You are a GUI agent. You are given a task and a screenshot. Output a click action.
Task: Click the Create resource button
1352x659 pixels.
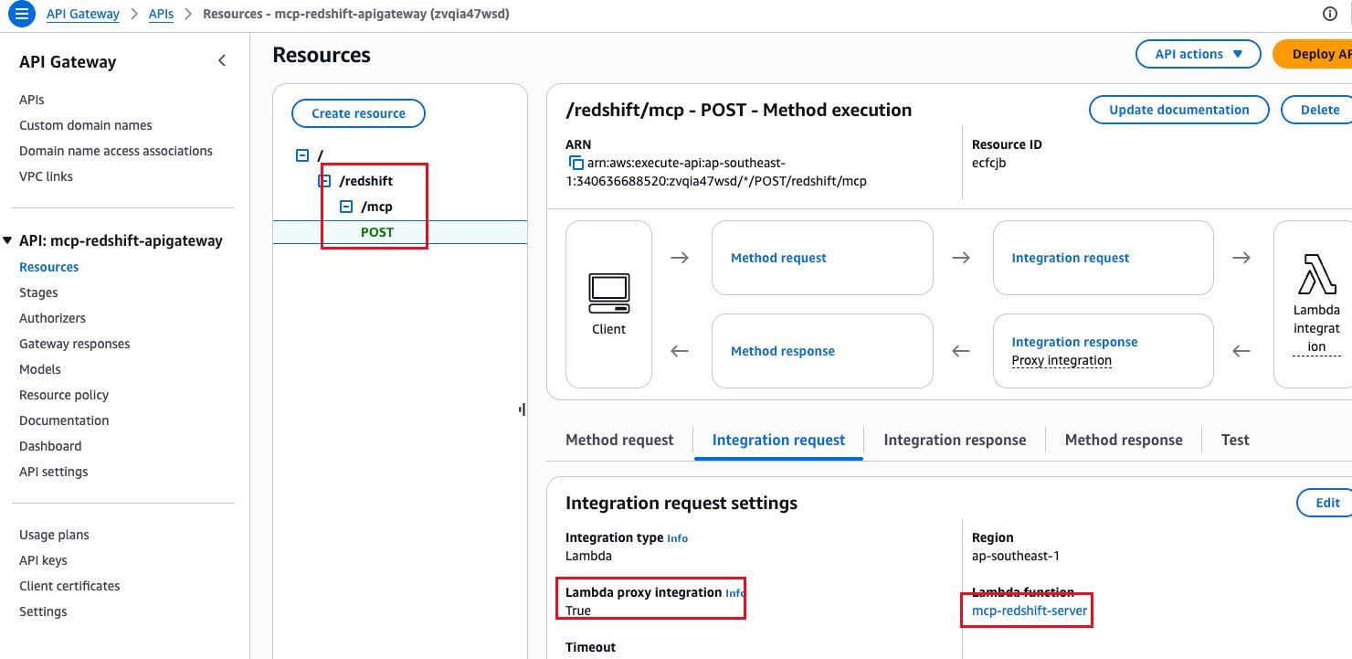[358, 113]
